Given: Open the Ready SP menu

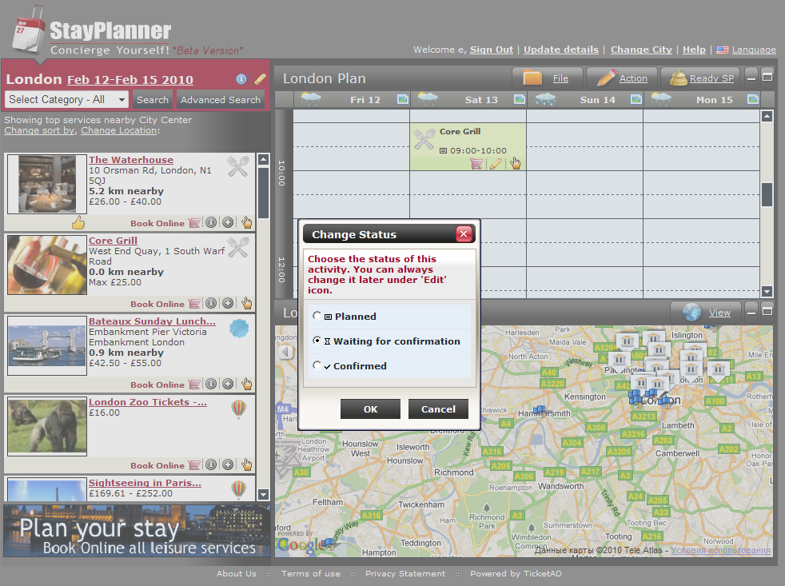Looking at the screenshot, I should 701,78.
